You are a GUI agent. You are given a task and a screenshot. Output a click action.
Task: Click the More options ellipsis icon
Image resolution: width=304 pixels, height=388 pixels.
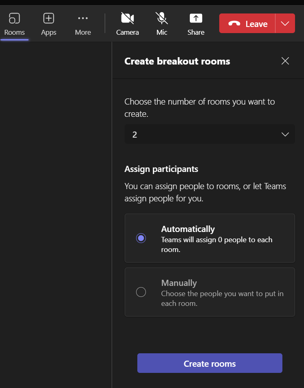[x=83, y=18]
